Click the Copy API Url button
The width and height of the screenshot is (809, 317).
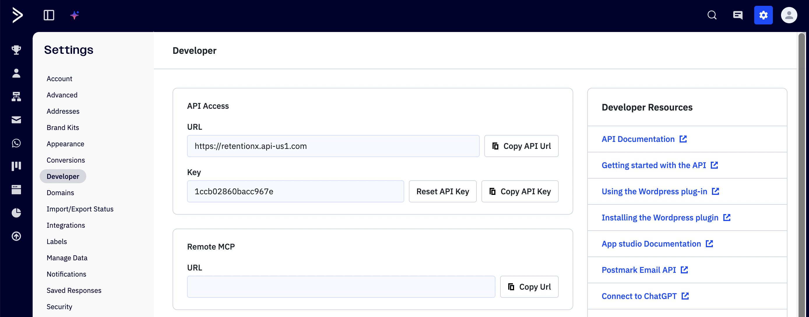tap(521, 146)
